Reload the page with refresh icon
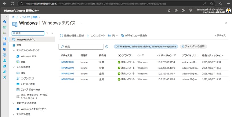 13,4
